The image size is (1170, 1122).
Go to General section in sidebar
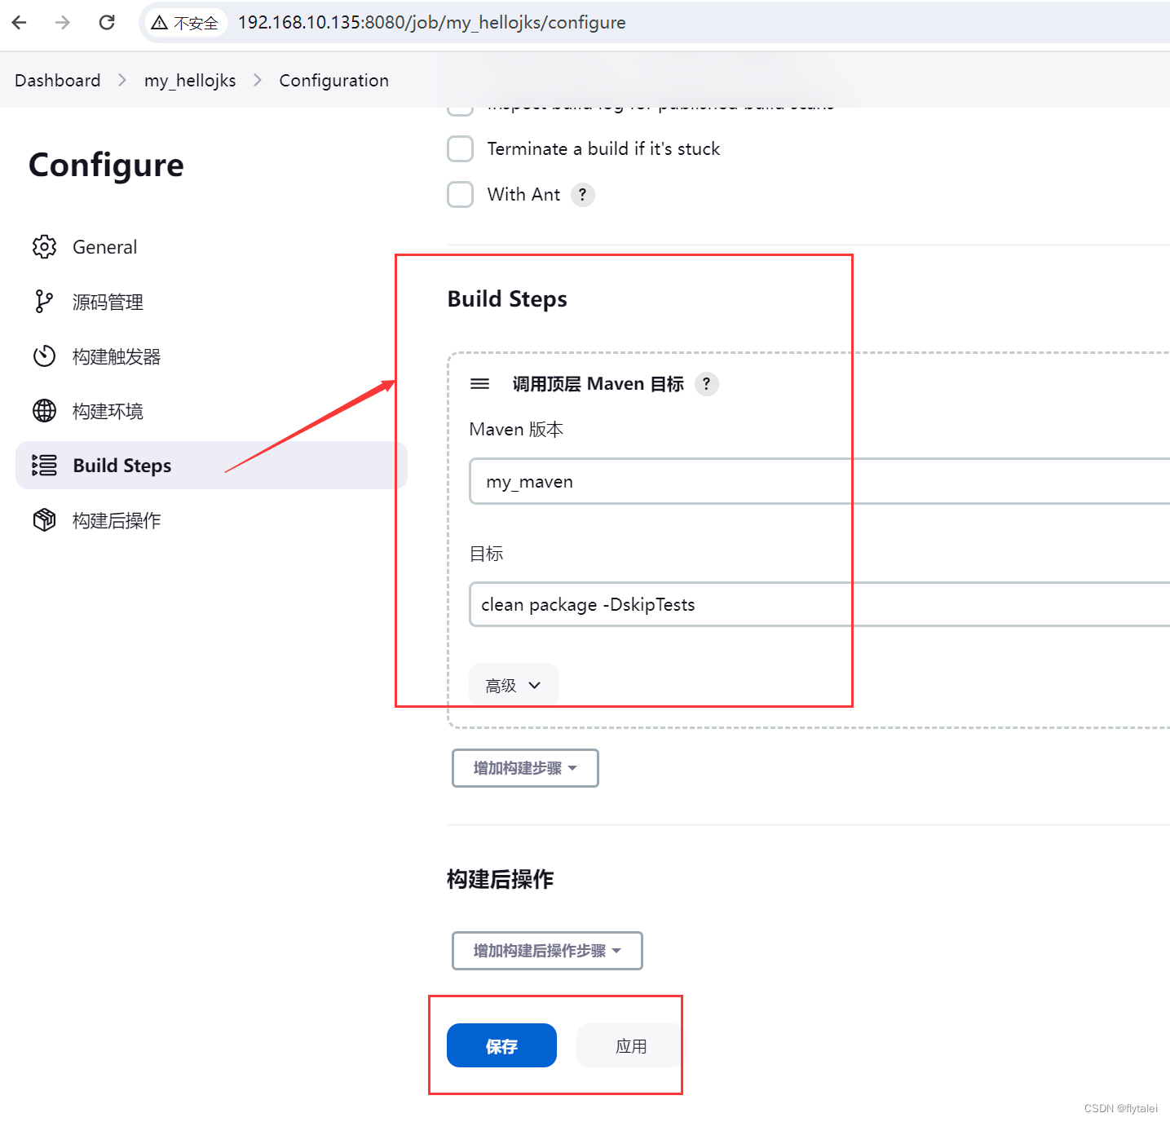[104, 247]
